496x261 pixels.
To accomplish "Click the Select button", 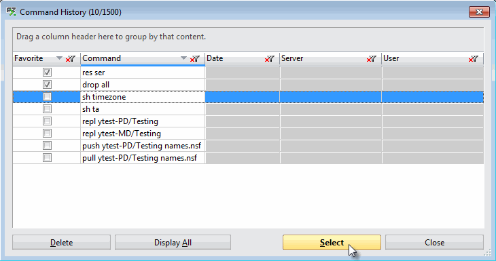I will pos(332,243).
